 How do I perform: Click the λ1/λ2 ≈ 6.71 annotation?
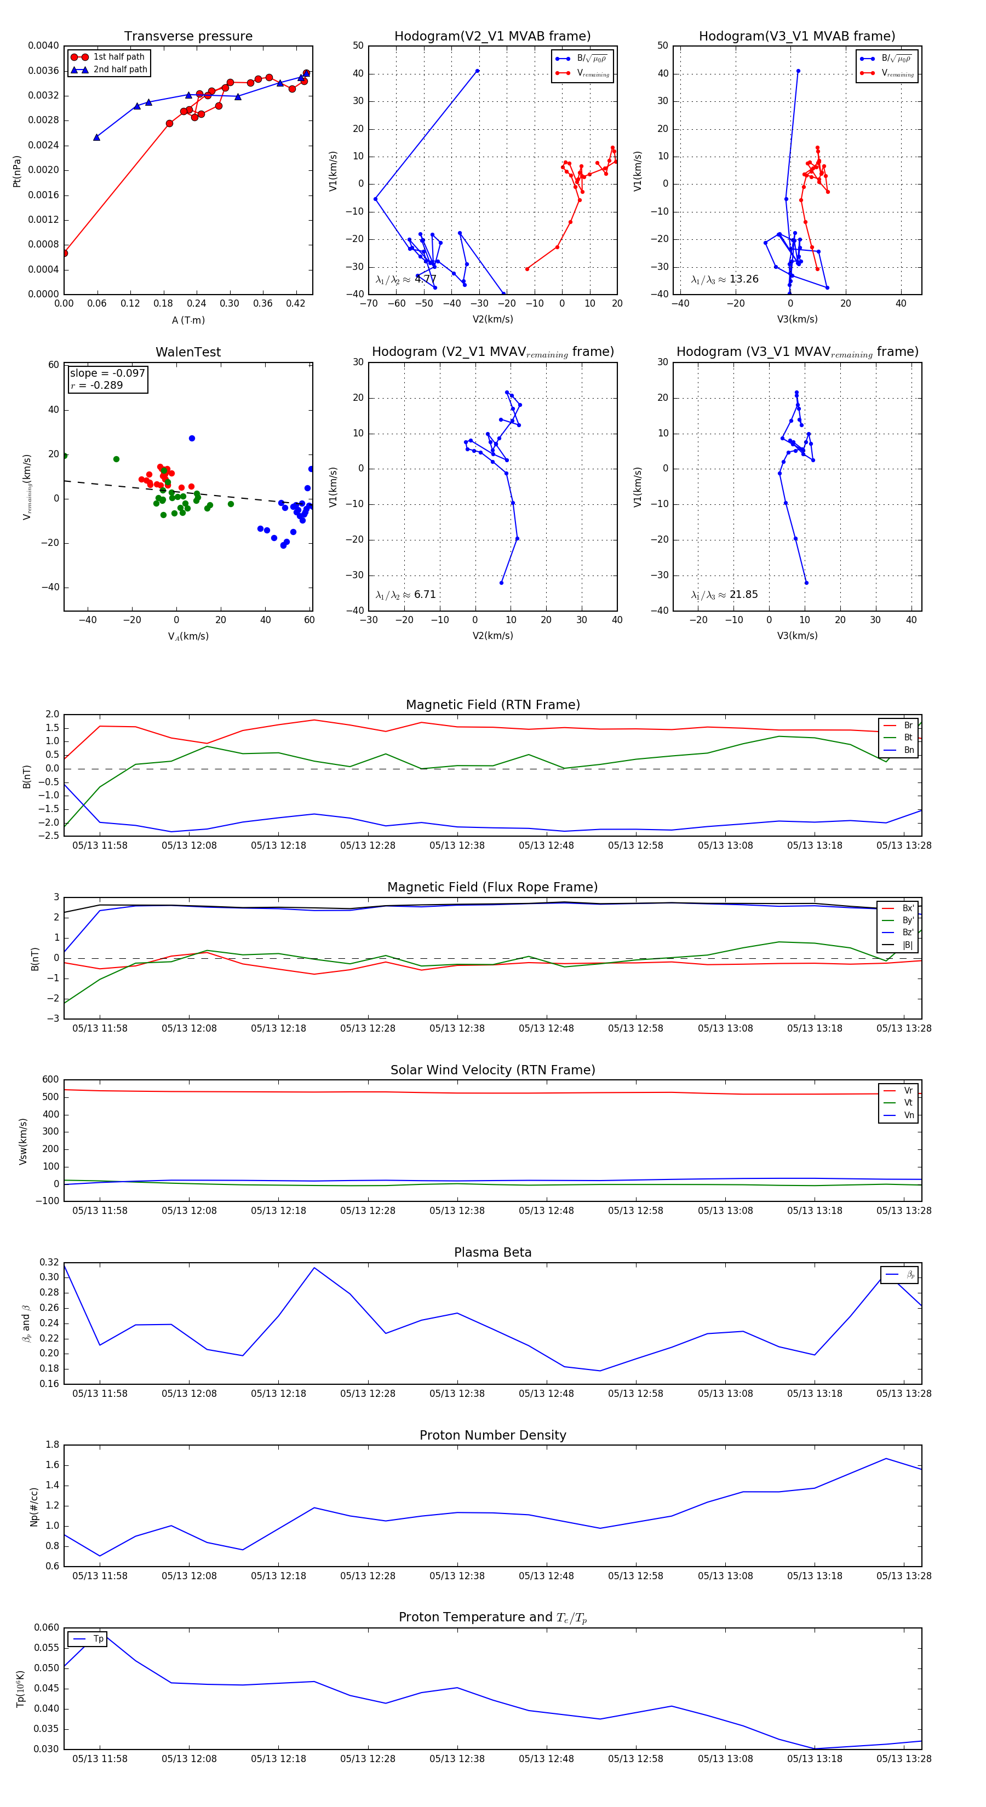(x=405, y=595)
